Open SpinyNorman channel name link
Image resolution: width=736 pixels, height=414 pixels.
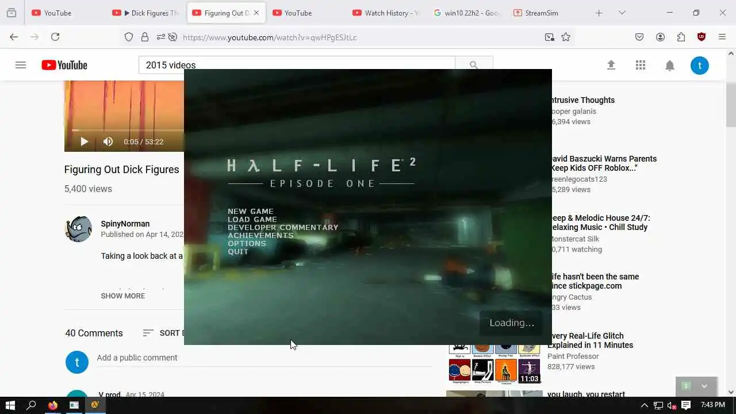coord(125,224)
